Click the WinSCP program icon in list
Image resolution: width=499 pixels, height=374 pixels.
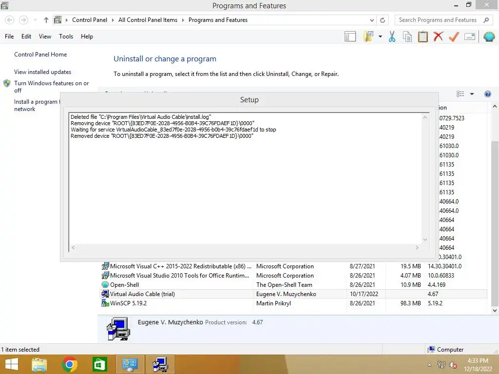tap(105, 303)
